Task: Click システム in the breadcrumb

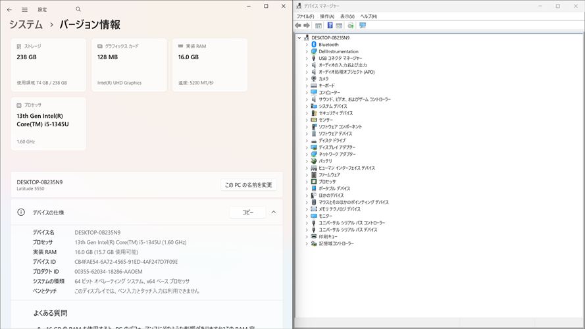Action: (x=26, y=25)
